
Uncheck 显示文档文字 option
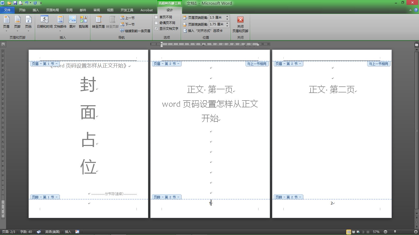pyautogui.click(x=156, y=29)
